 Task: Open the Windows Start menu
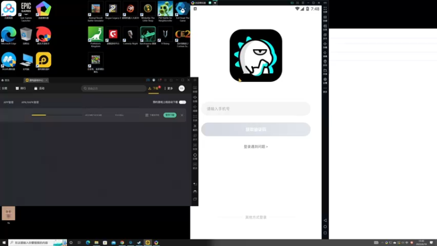4,243
